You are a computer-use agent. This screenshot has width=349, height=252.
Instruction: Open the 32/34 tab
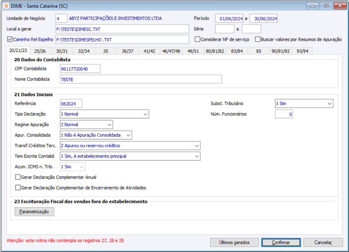(84, 51)
